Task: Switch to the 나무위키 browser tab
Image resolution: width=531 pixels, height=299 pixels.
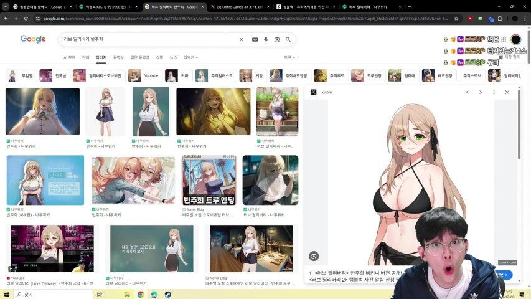Action: click(x=371, y=6)
